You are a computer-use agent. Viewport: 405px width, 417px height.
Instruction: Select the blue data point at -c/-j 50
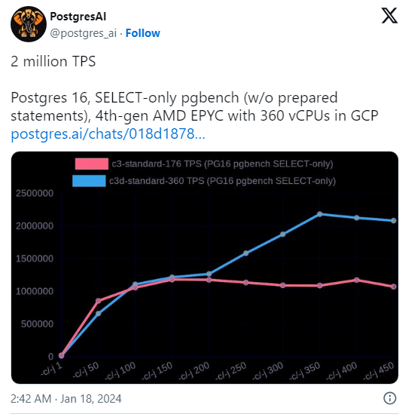(x=99, y=314)
